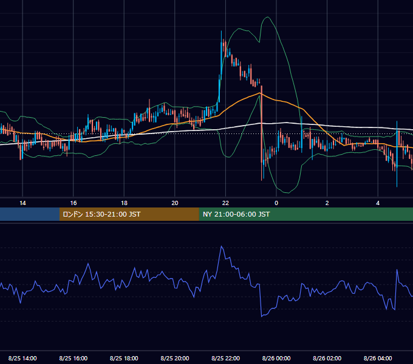This screenshot has width=413, height=364.
Task: Click the price axis hour label 20
Action: tap(175, 203)
